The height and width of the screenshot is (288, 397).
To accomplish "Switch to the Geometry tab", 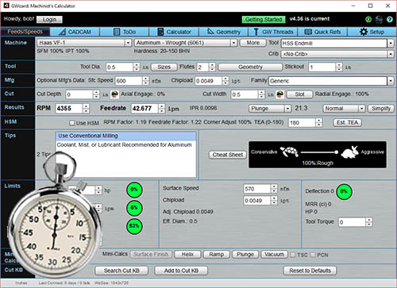I will click(x=224, y=32).
